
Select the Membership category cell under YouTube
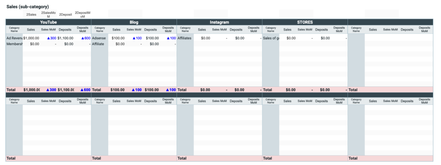14,44
